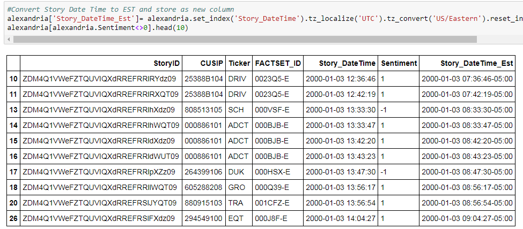
Task: Click CUSIP value 264399106
Action: (204, 172)
